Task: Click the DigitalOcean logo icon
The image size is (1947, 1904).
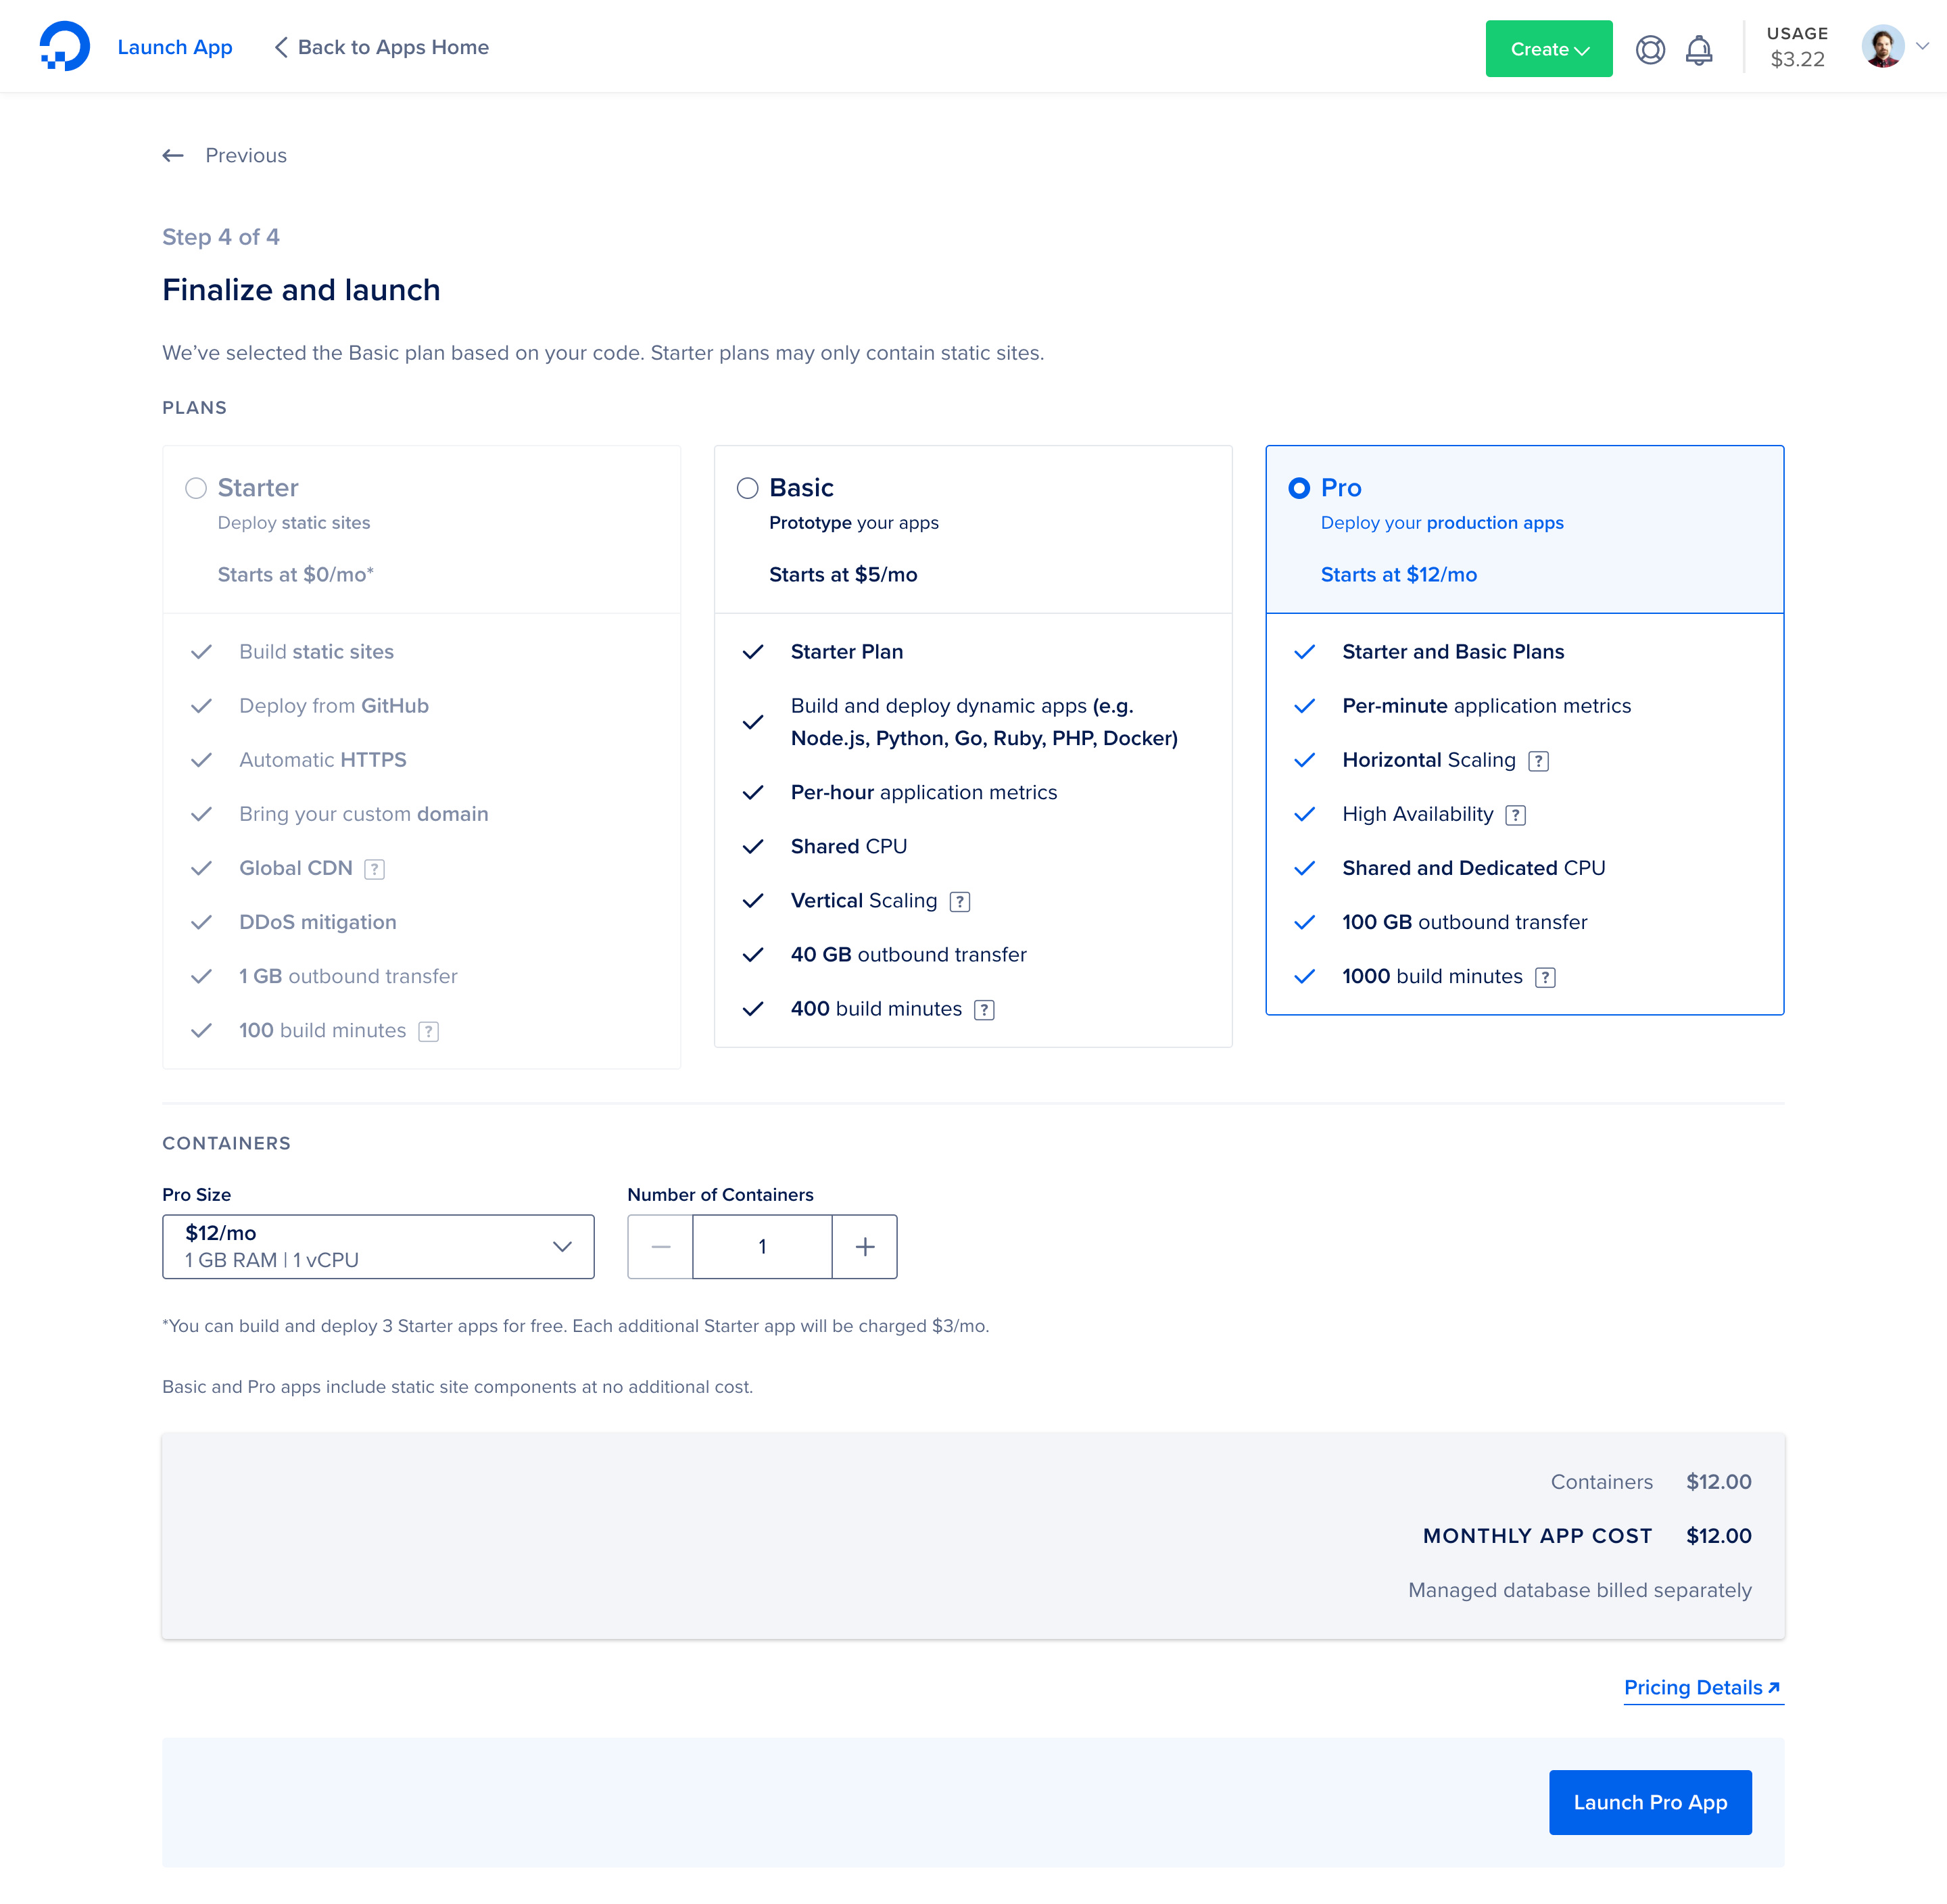Action: pos(64,47)
